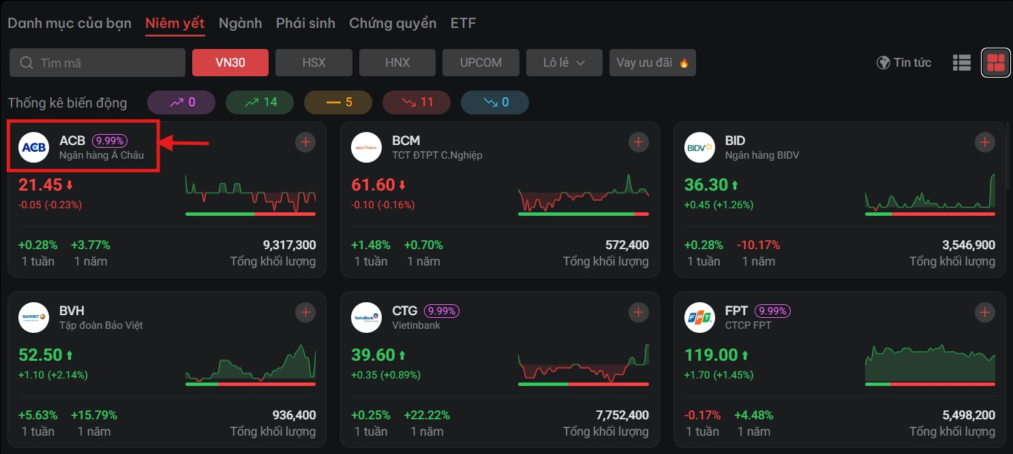Click BCM price 61.60

[373, 185]
